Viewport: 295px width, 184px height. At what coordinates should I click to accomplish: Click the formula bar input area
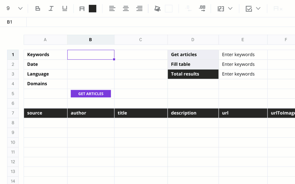(x=161, y=22)
